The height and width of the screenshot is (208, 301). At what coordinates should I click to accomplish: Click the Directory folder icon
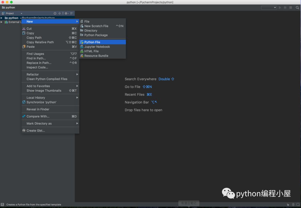82,30
